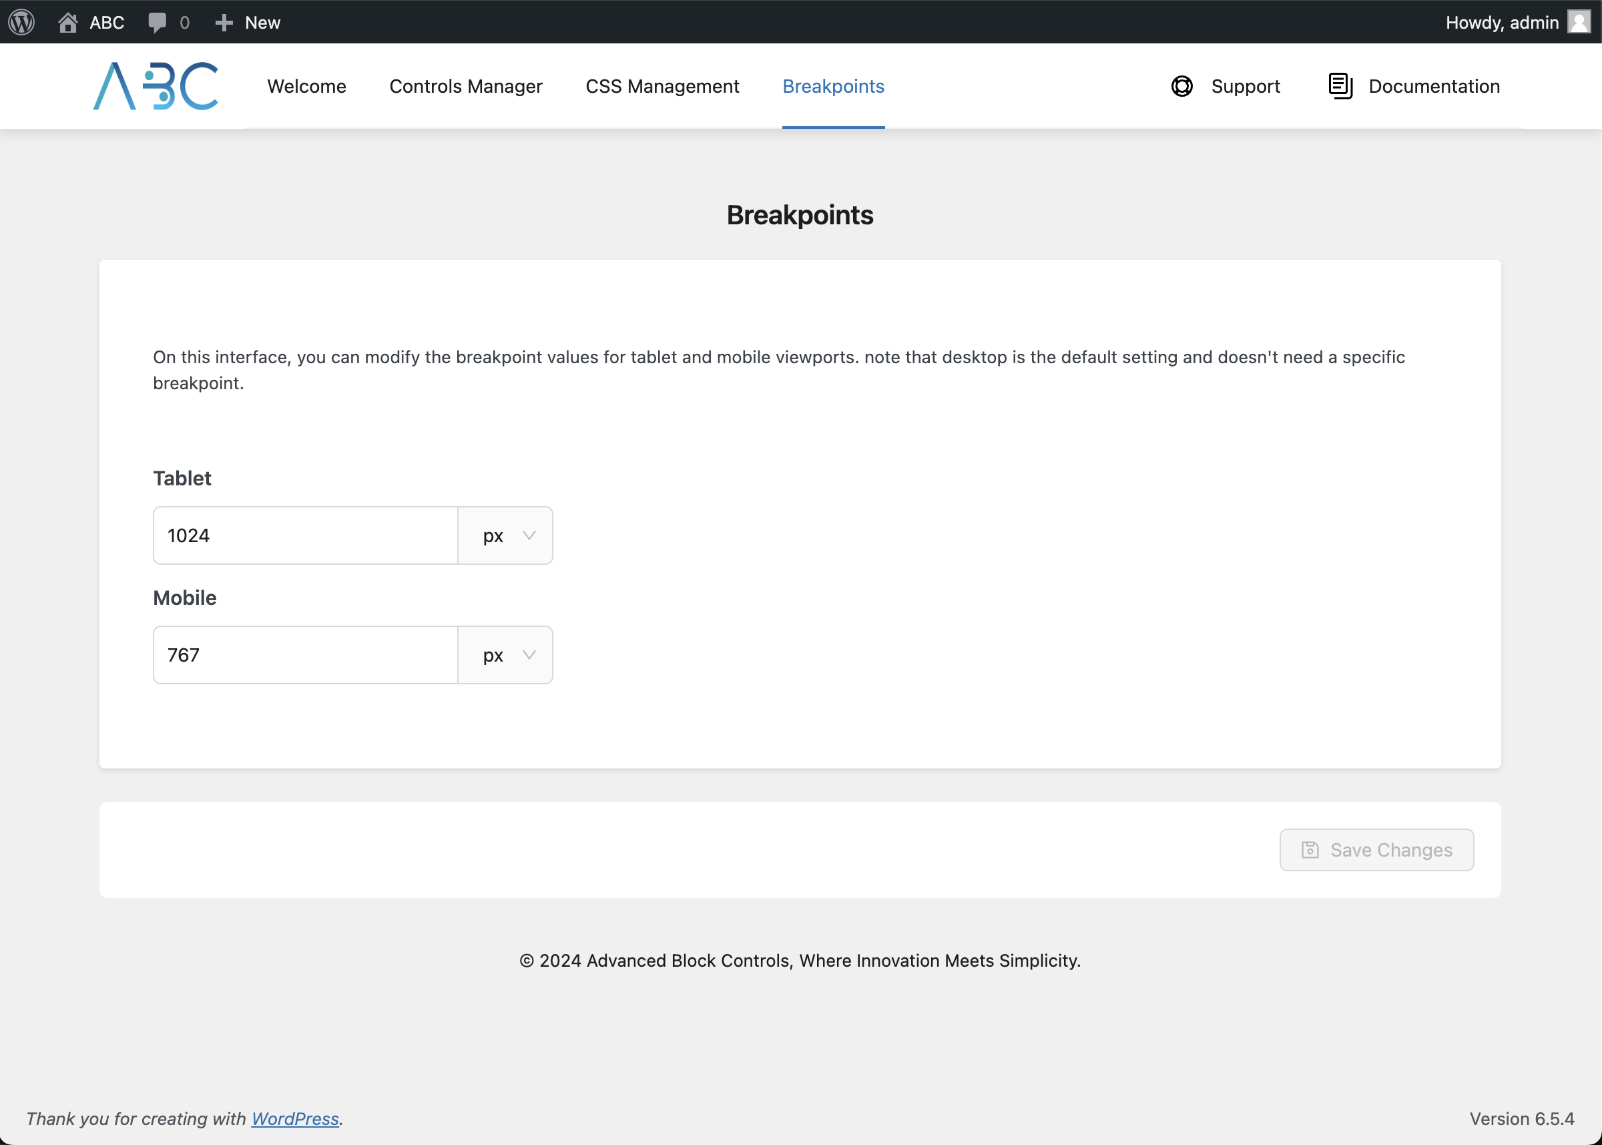Open the comments bubble icon
The width and height of the screenshot is (1602, 1145).
coord(157,23)
